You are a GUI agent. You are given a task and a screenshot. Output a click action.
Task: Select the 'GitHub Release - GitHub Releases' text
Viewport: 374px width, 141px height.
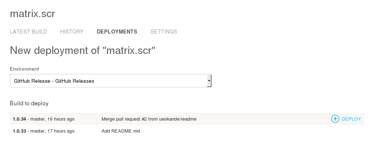click(x=54, y=81)
